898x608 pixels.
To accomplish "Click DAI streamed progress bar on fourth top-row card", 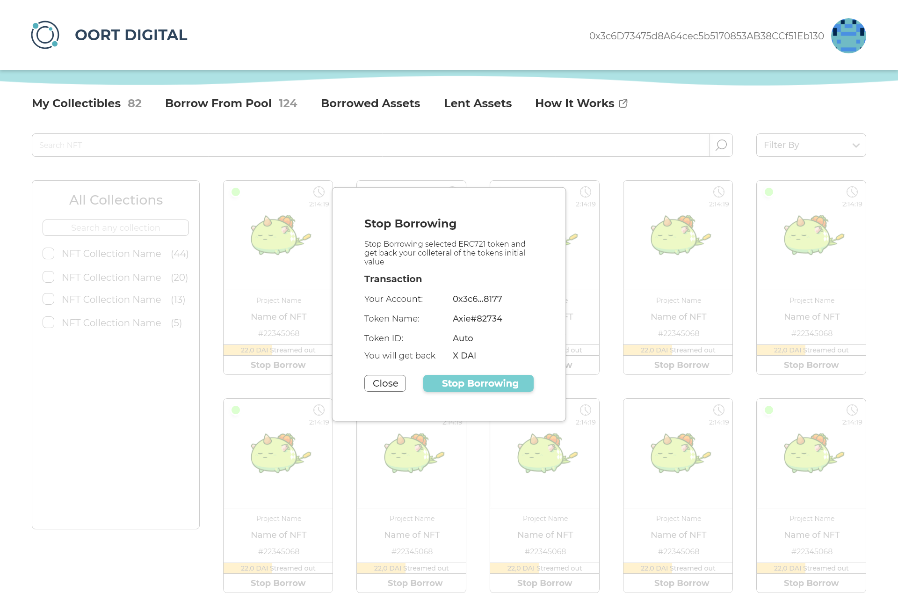I will 678,350.
